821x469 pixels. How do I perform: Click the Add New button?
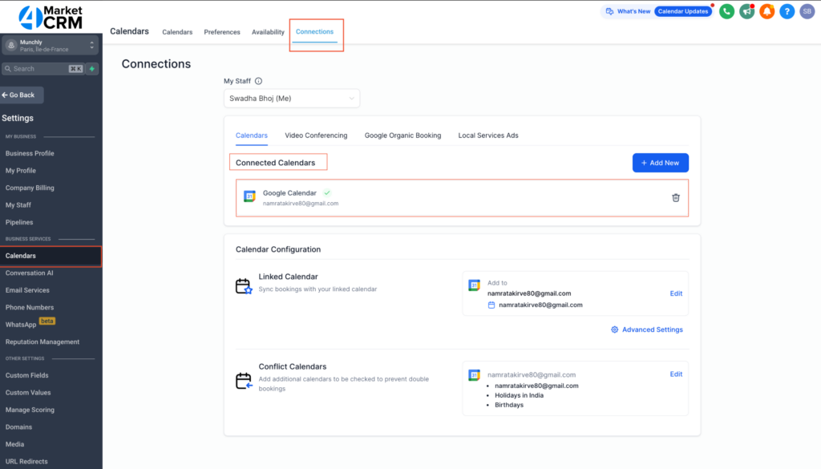[x=660, y=163]
